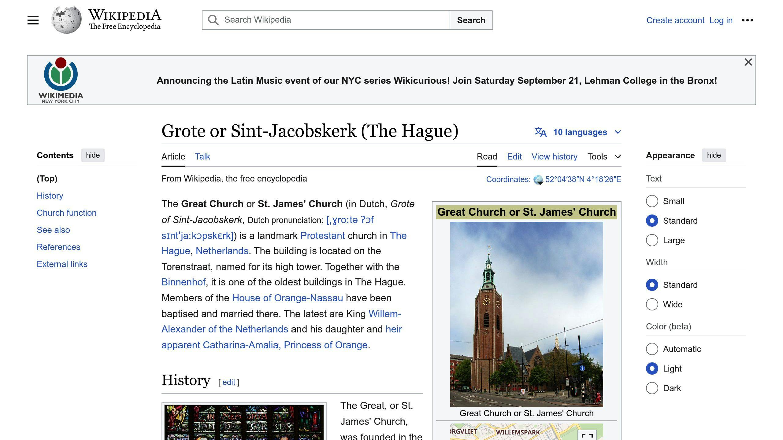Jump to External links section
This screenshot has height=440, width=783.
[62, 264]
